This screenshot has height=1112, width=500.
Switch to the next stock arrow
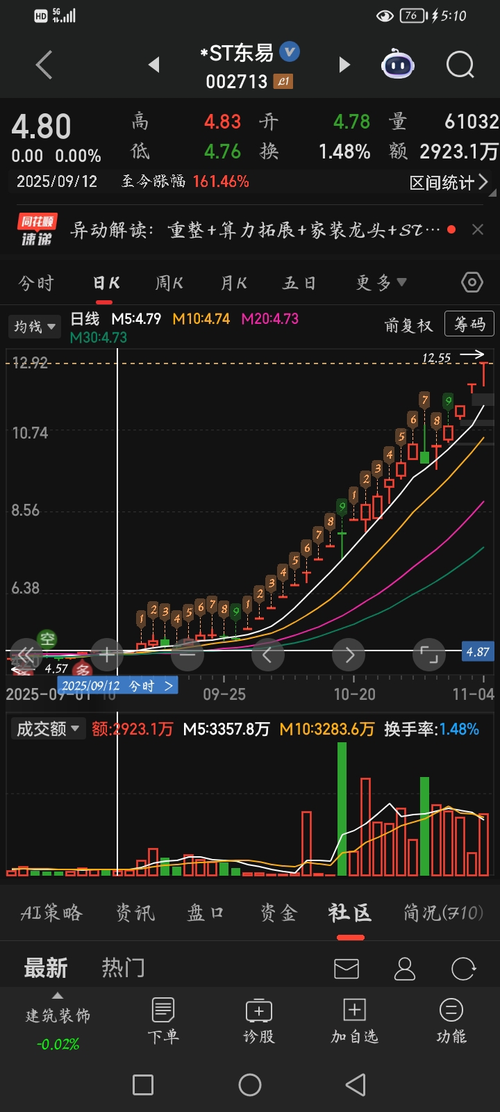[x=344, y=65]
